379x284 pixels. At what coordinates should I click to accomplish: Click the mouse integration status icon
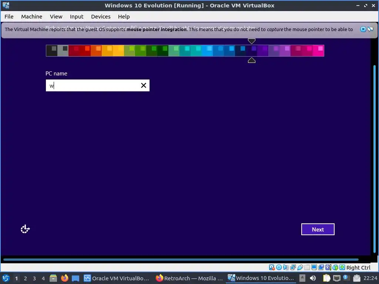(x=335, y=267)
